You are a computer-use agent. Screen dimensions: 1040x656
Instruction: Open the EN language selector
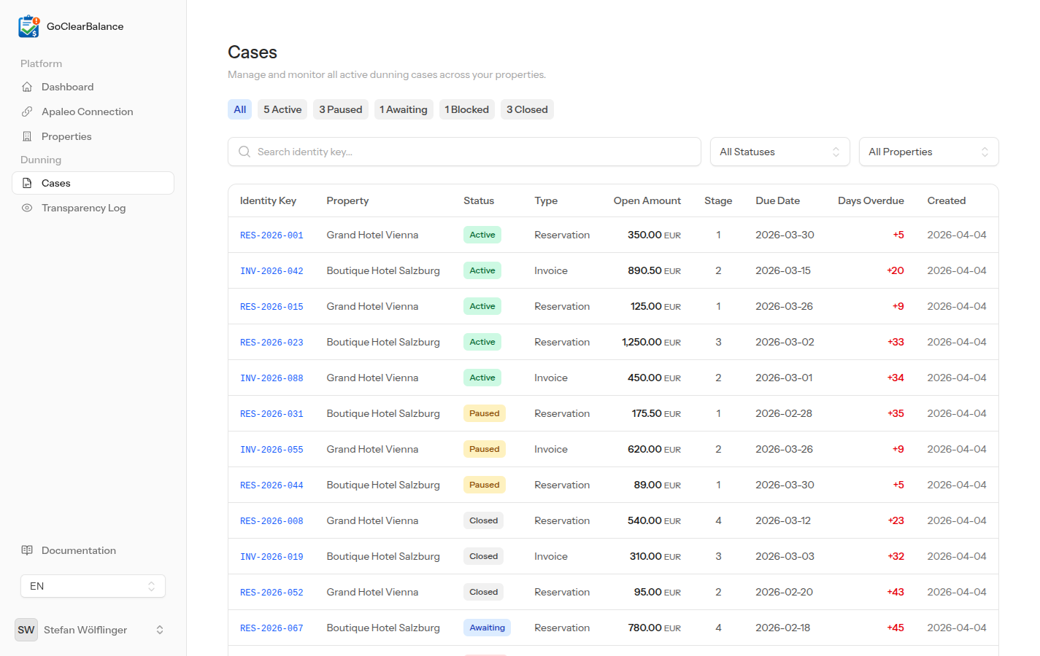[93, 586]
